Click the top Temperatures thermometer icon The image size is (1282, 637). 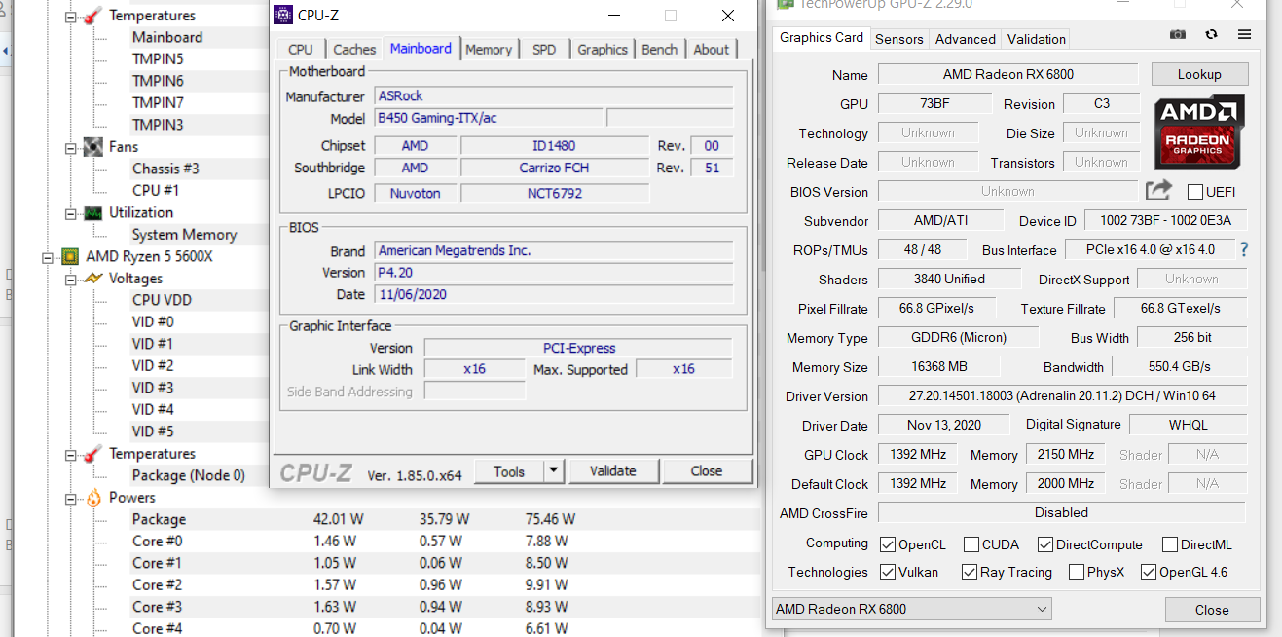[93, 16]
